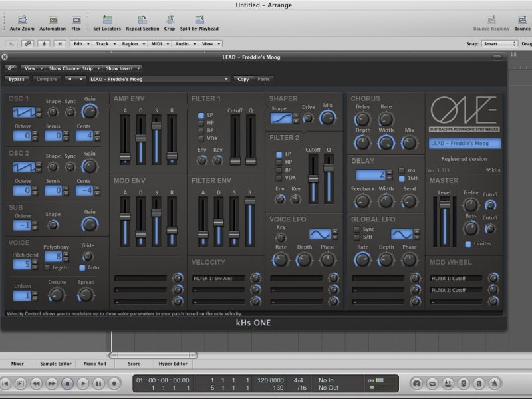
Task: Toggle the Master Limiter checkbox
Action: coord(468,244)
